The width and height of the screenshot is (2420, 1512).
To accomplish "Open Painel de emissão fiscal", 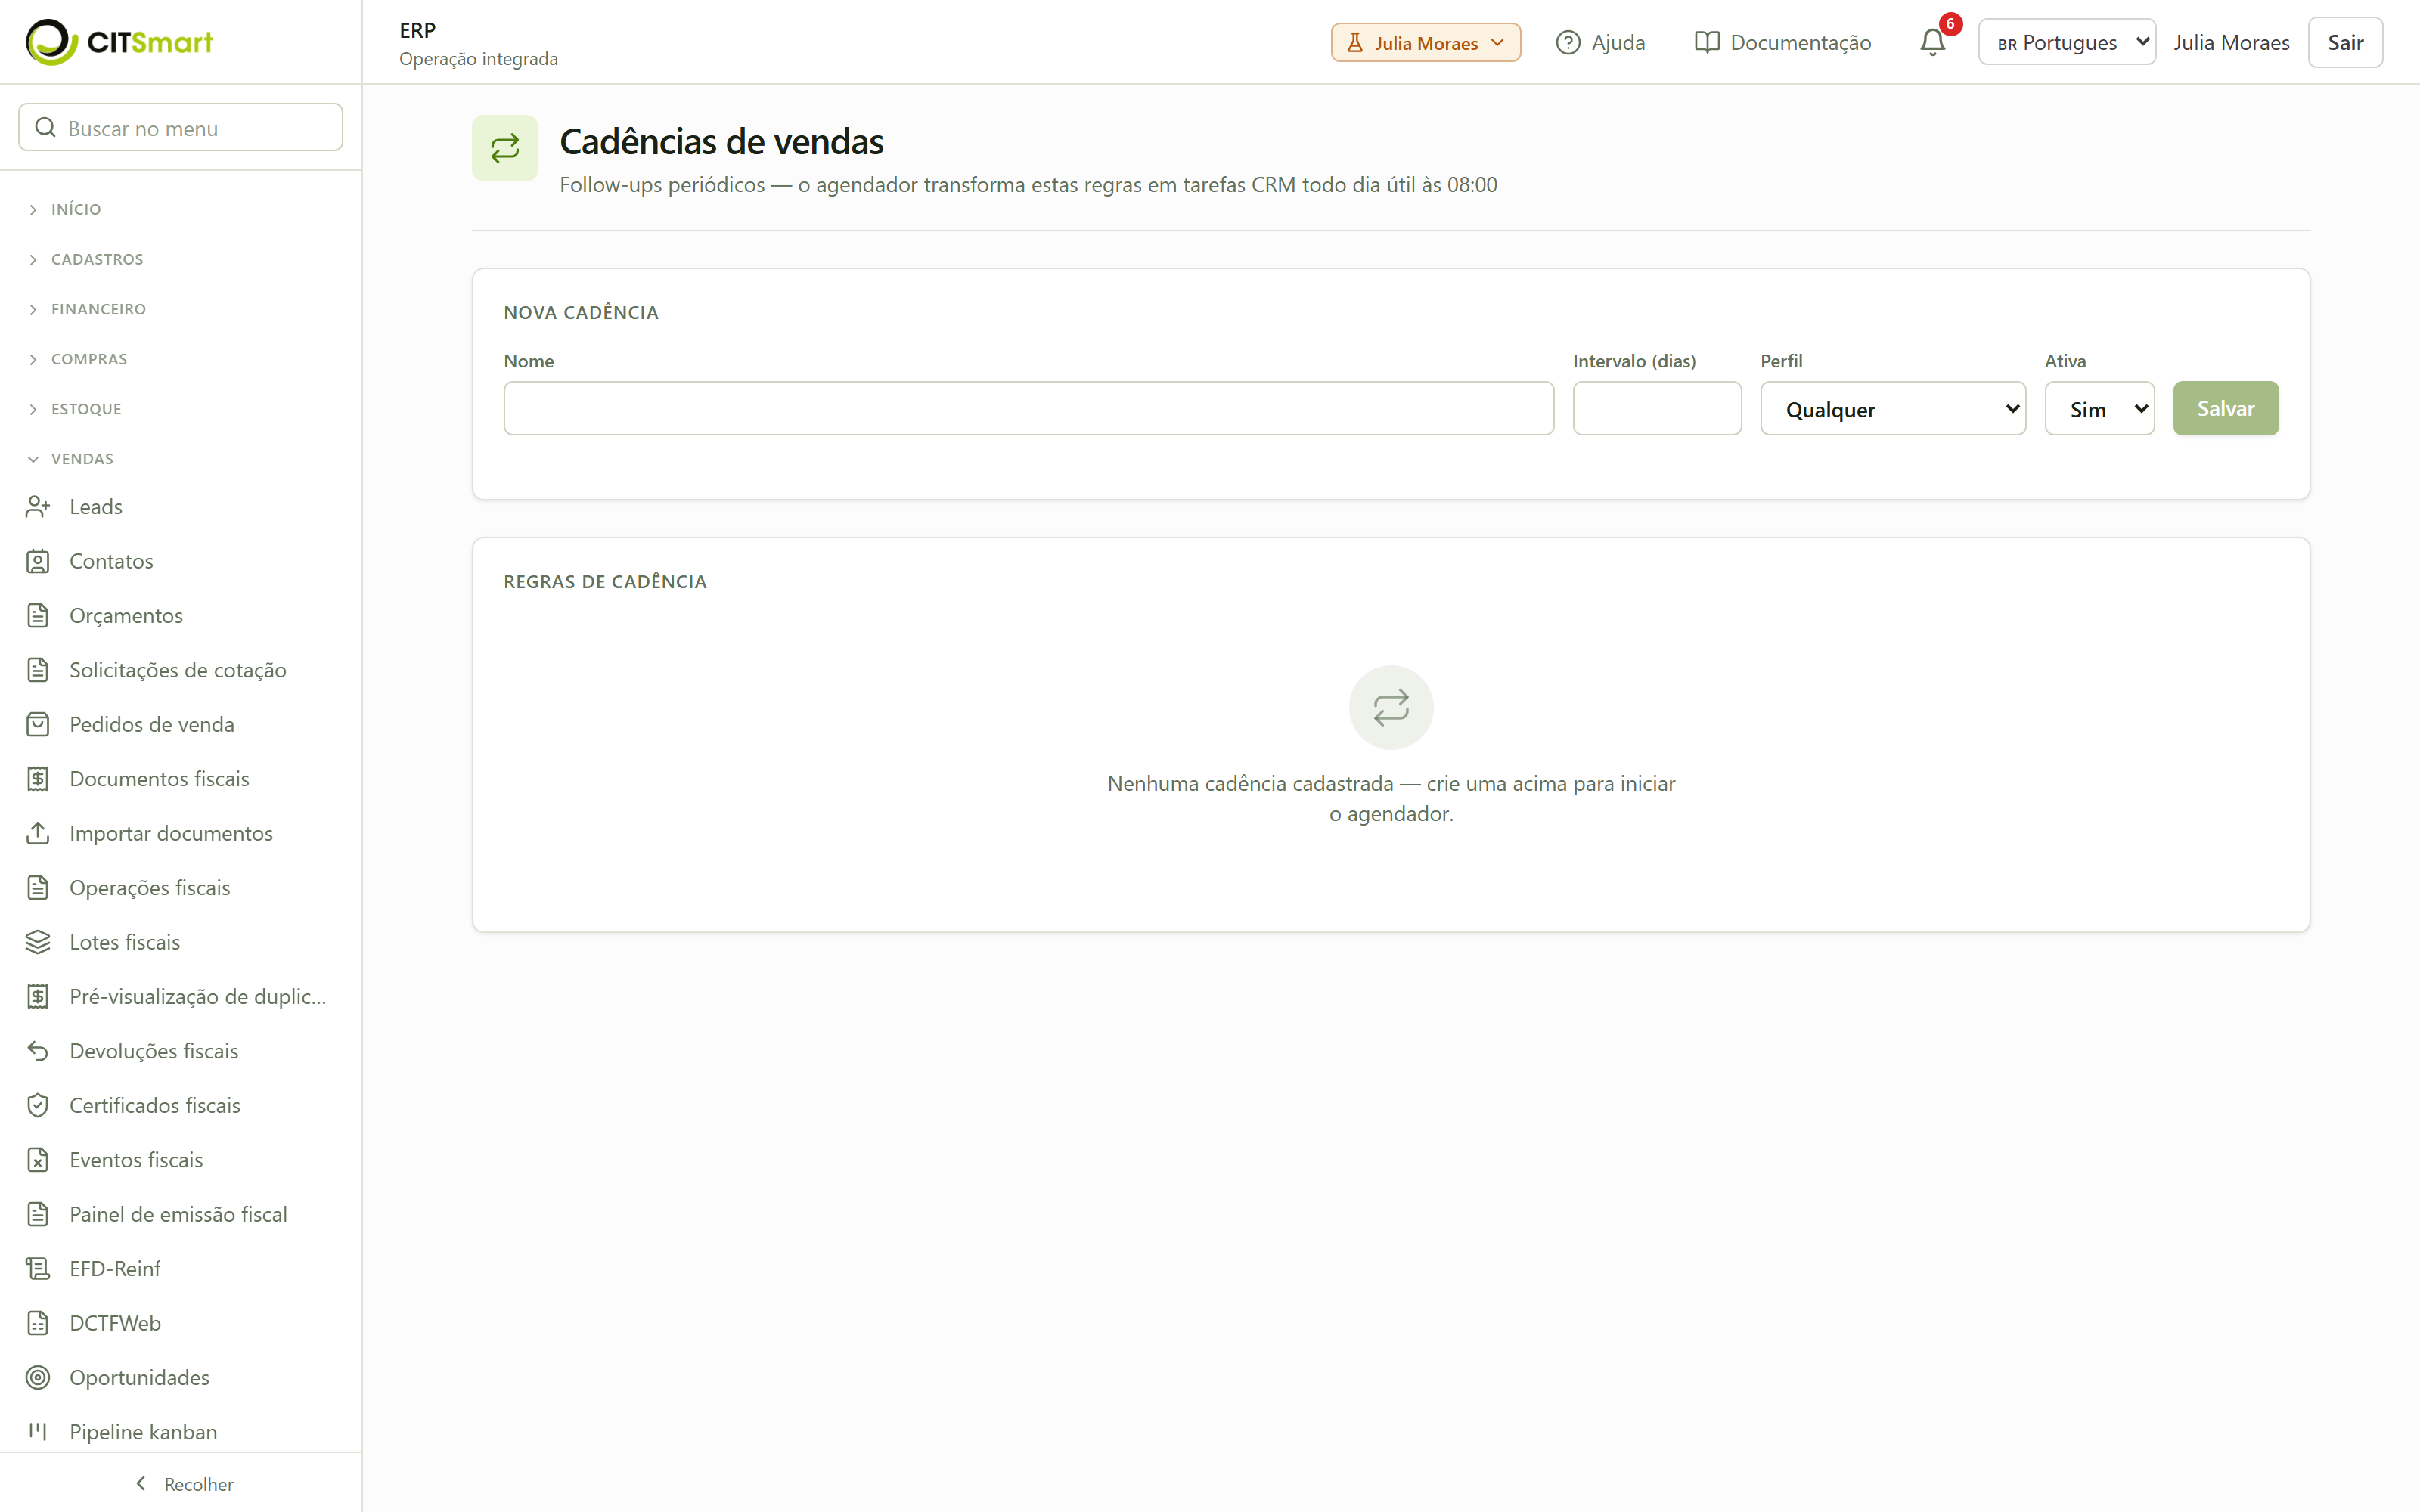I will point(180,1214).
